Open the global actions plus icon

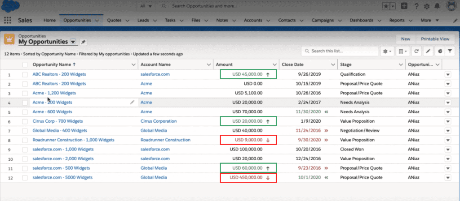(x=404, y=6)
